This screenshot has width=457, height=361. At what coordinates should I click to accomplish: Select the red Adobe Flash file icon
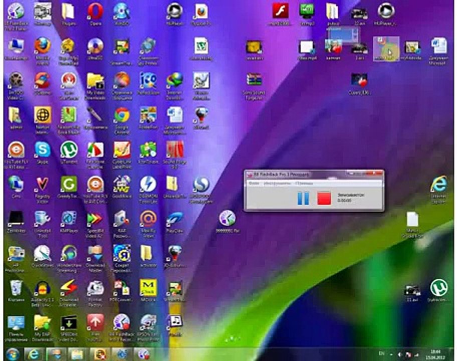point(280,14)
